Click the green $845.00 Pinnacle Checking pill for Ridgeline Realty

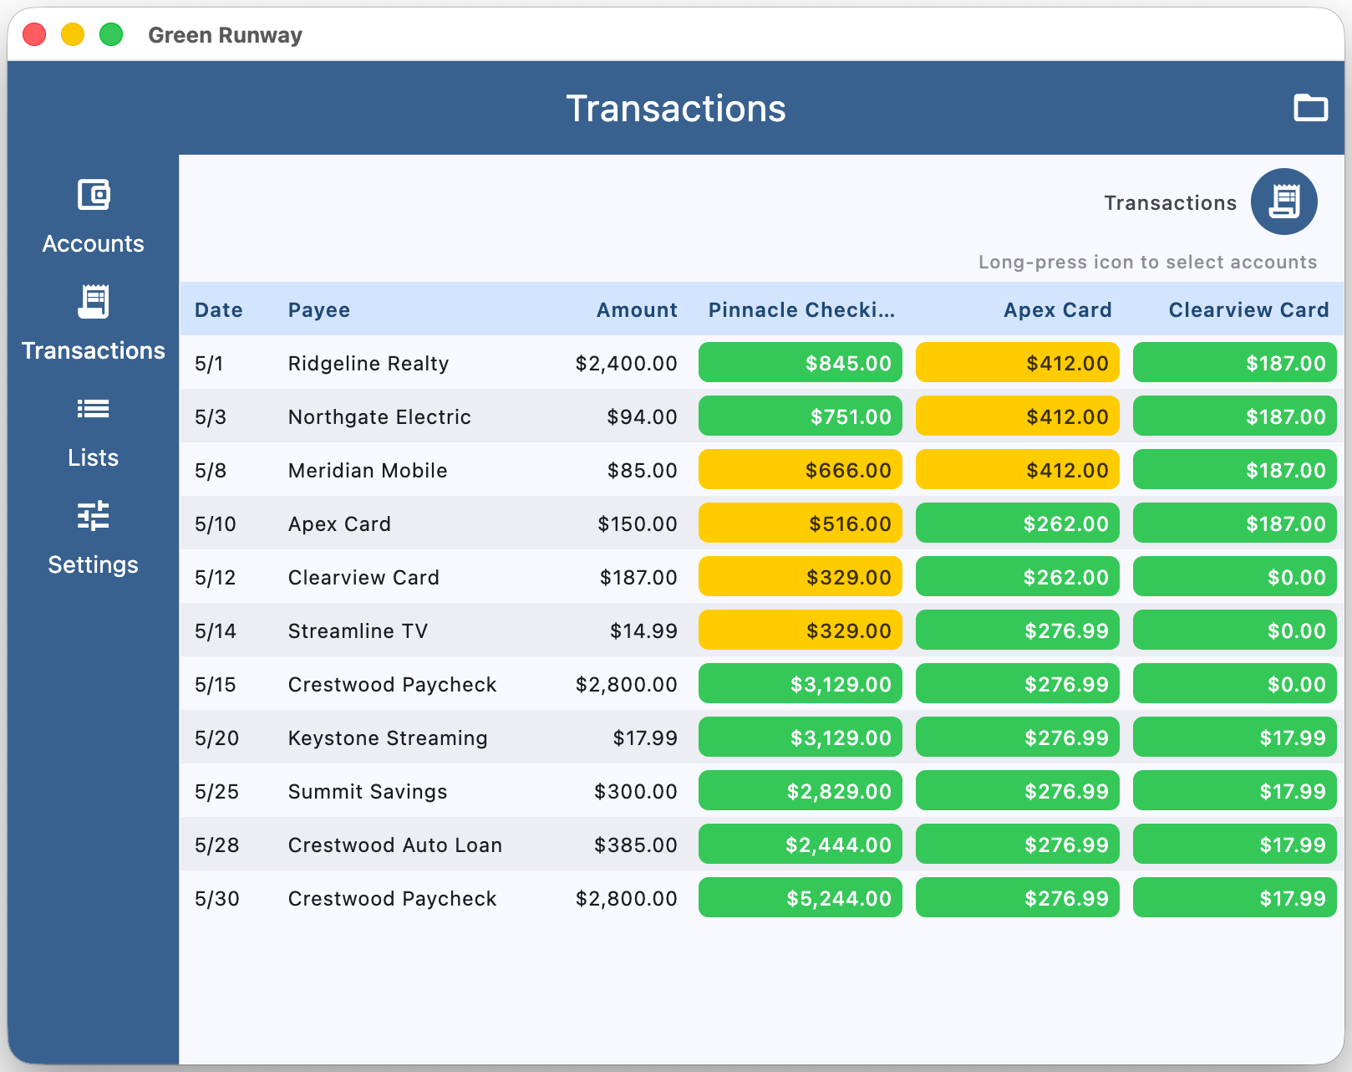tap(800, 362)
